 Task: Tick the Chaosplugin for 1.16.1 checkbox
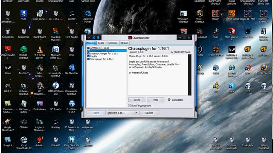point(88,51)
